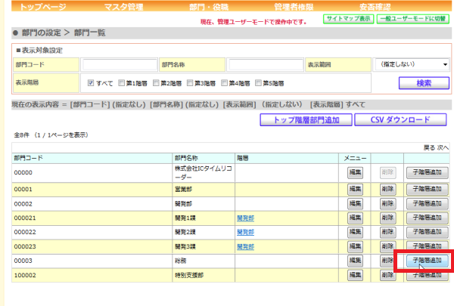The image size is (454, 306).
Task: Edit department 000021 開発1課
Action: click(x=355, y=218)
